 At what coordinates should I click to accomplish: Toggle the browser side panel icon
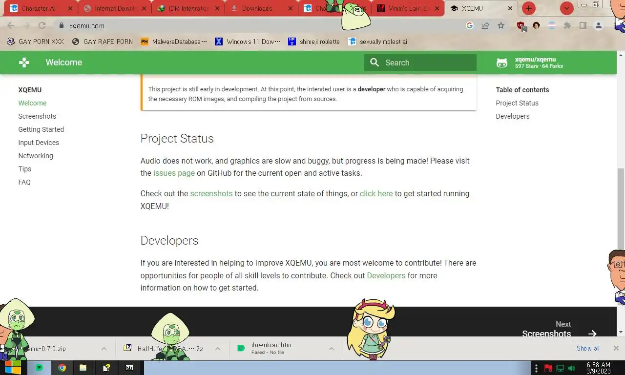(x=583, y=26)
